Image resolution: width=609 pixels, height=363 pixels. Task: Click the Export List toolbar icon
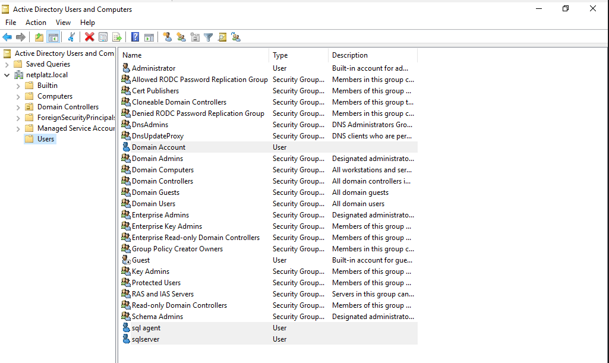point(116,37)
